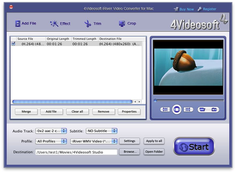
Task: Select the H.264 file row in the list
Action: coord(76,44)
